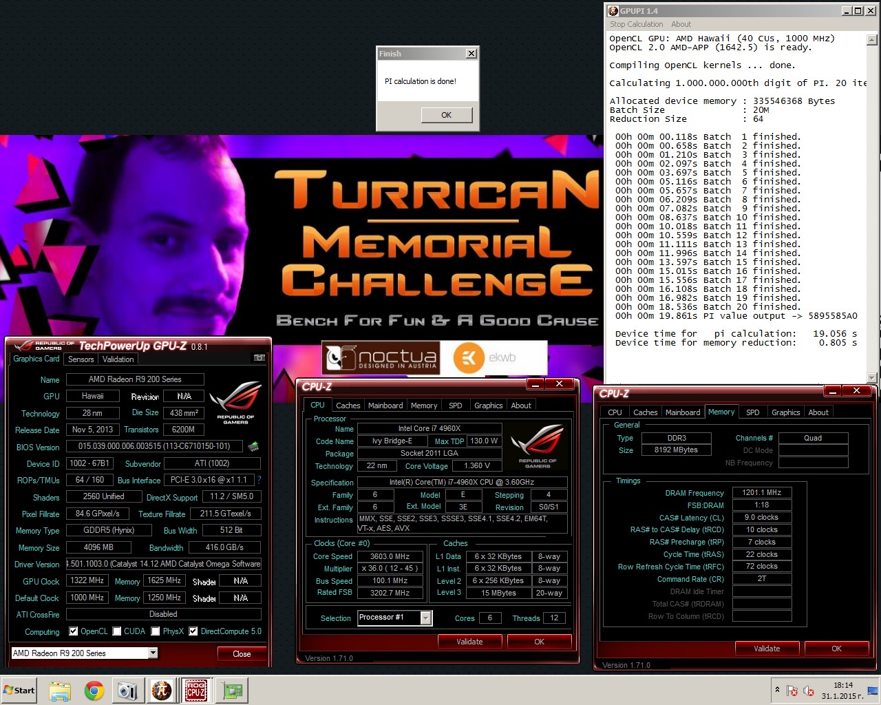
Task: Click the Driver Version field in GPU-Z
Action: pyautogui.click(x=164, y=564)
